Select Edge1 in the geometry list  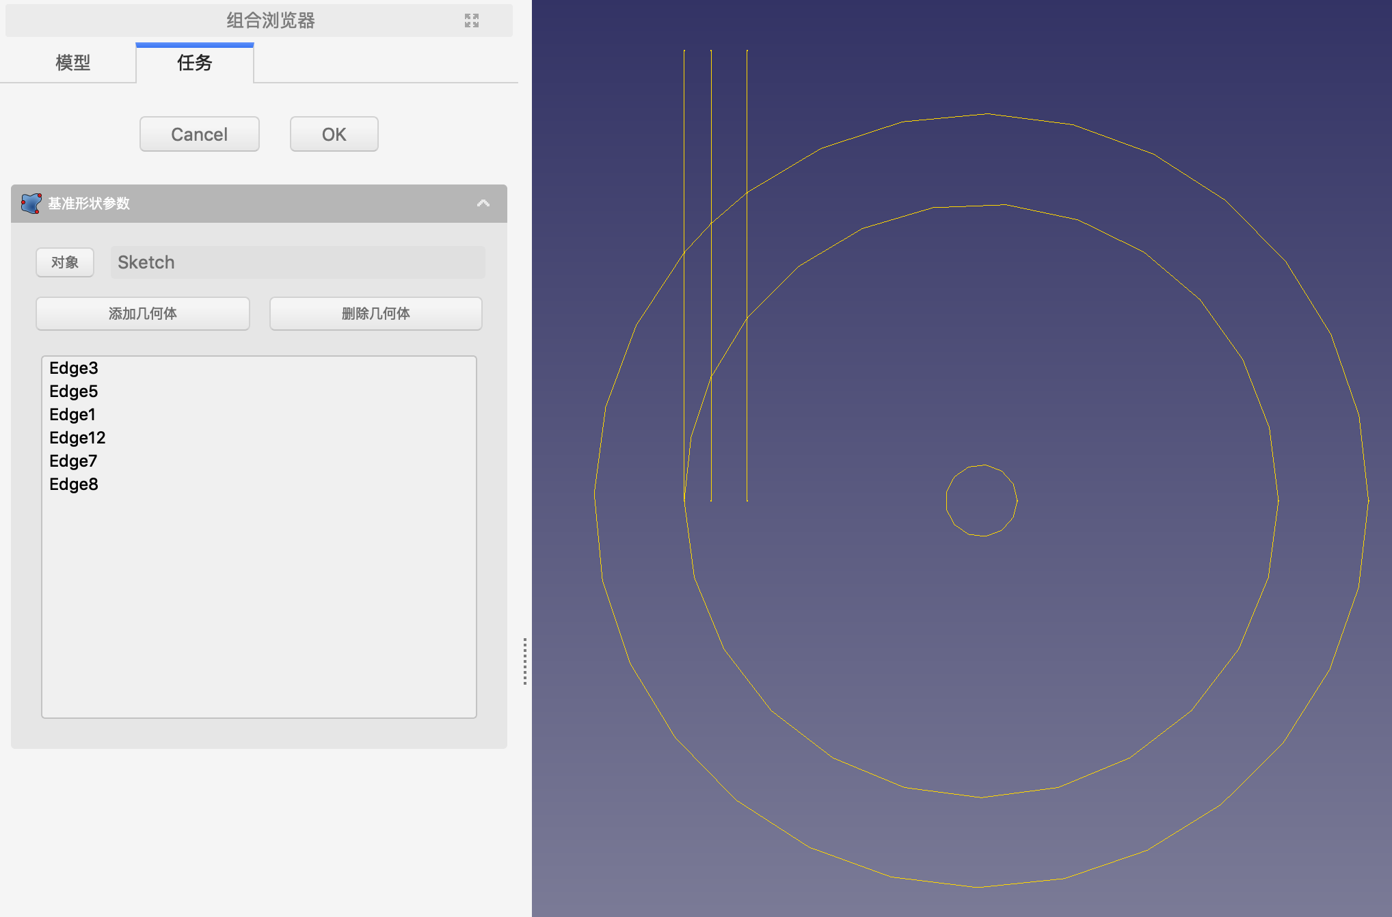[x=72, y=415]
